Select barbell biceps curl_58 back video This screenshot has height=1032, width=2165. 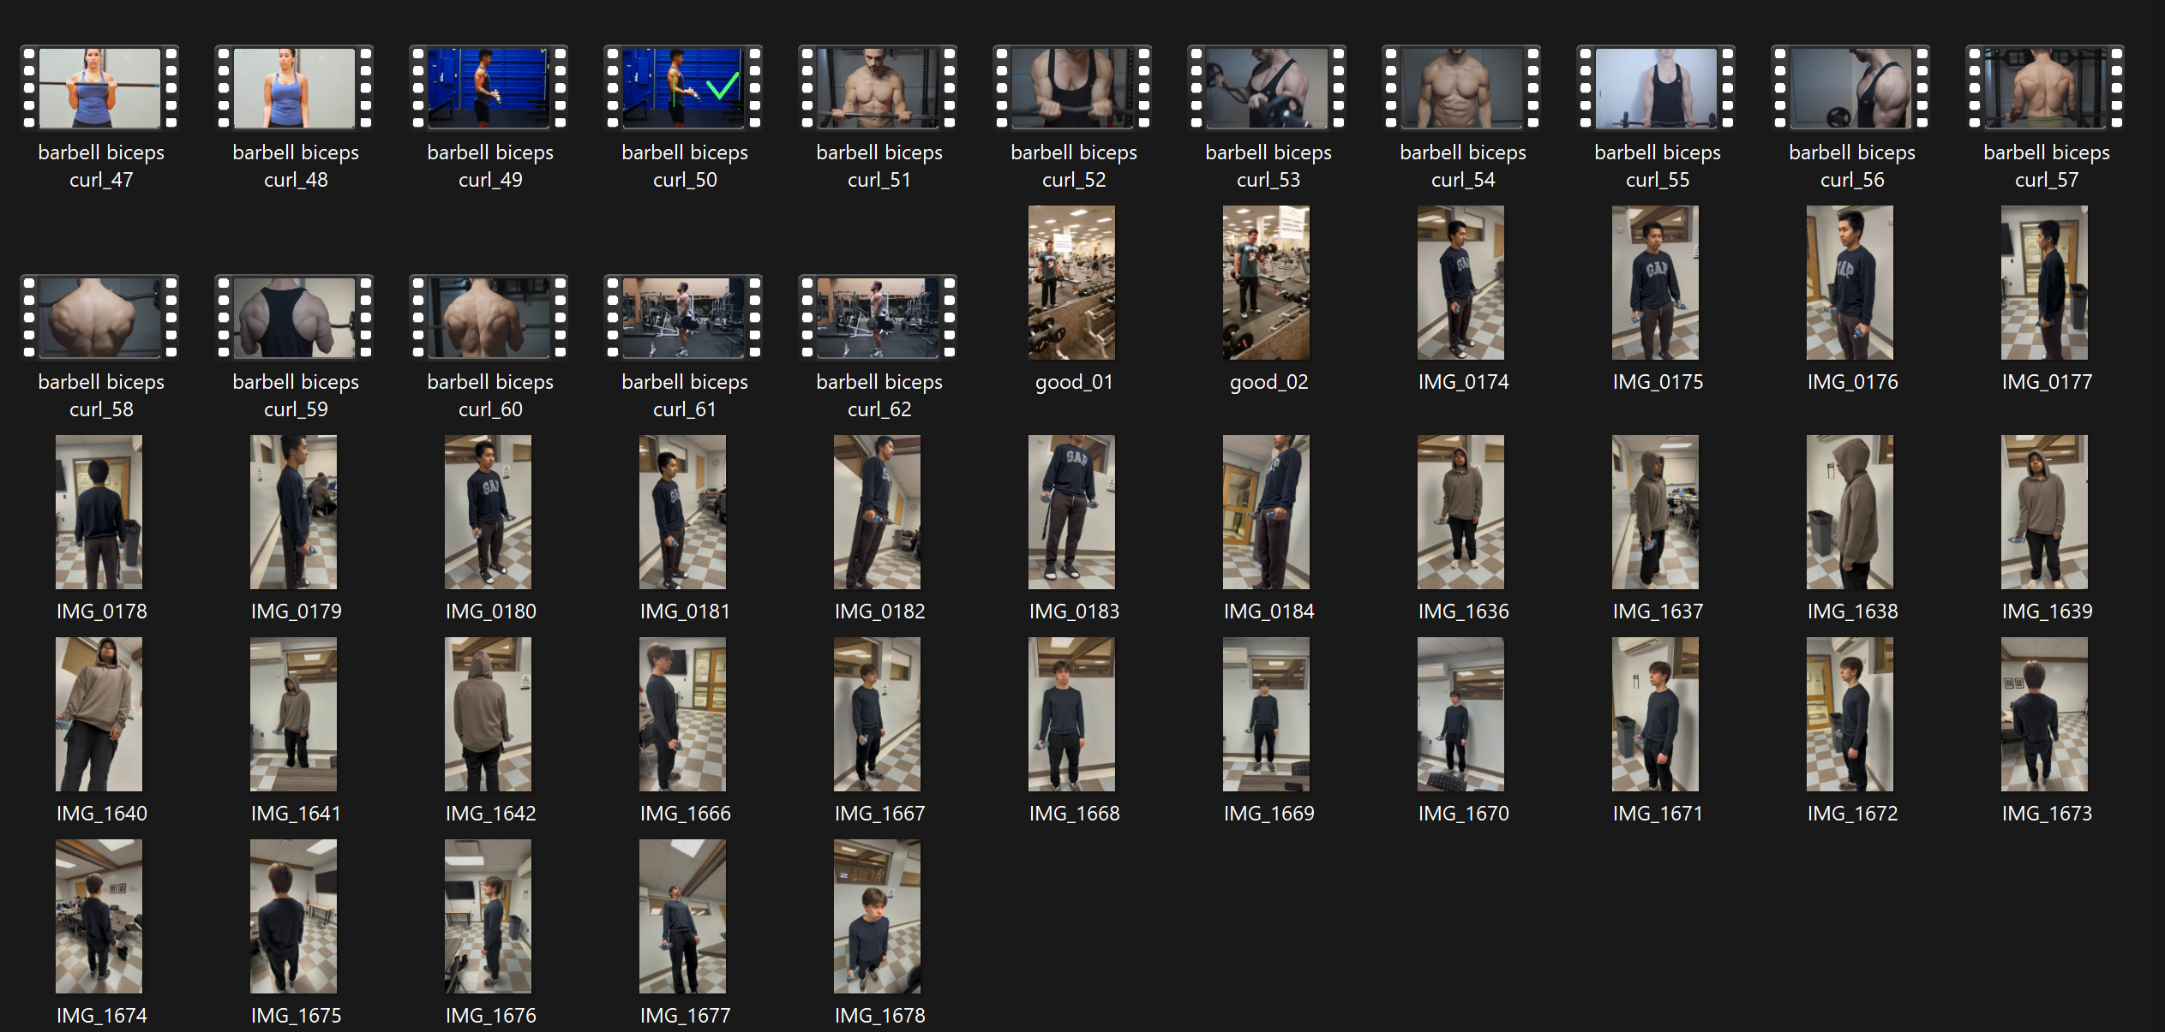pyautogui.click(x=100, y=317)
